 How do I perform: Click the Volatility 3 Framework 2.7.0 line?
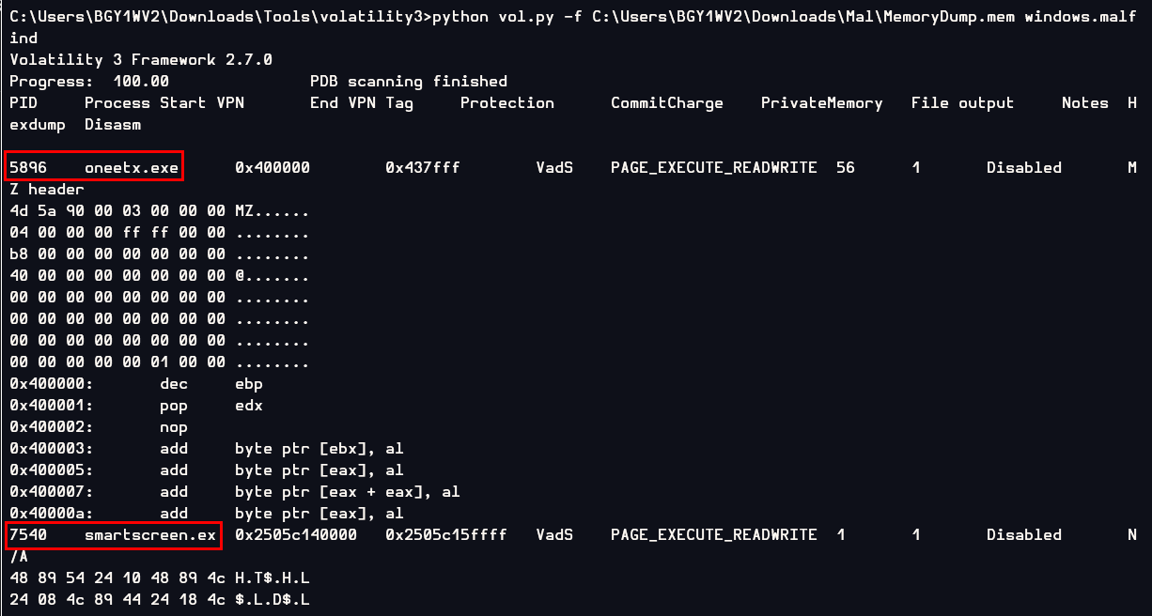tap(141, 60)
